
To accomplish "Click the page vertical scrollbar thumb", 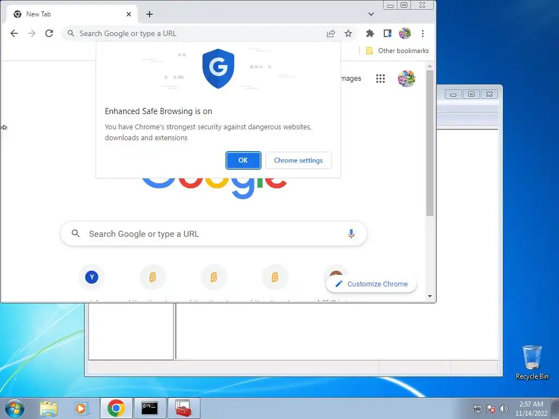I will point(430,143).
